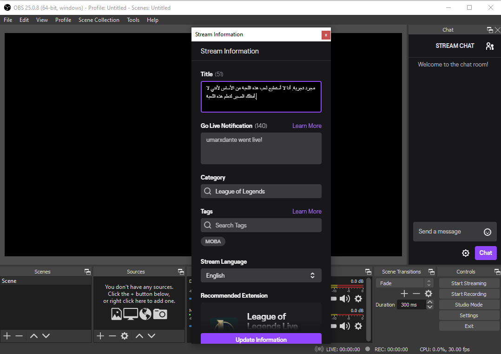501x354 pixels.
Task: Click Learn More beside Go Live Notification
Action: [307, 126]
